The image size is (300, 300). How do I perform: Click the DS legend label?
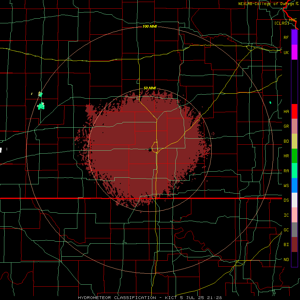point(286,200)
